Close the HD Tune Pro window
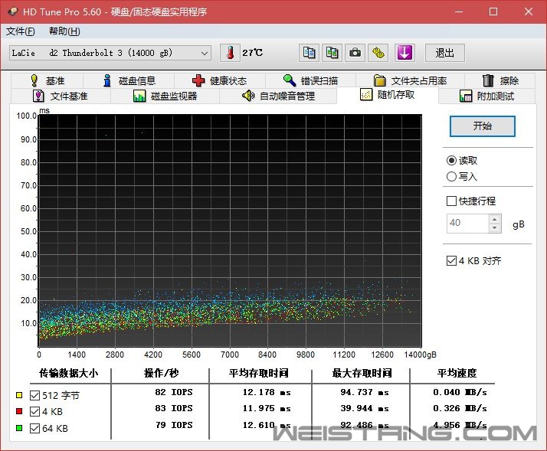This screenshot has width=547, height=451. [528, 11]
